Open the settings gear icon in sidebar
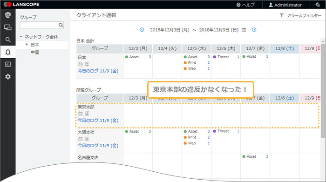 click(8, 77)
